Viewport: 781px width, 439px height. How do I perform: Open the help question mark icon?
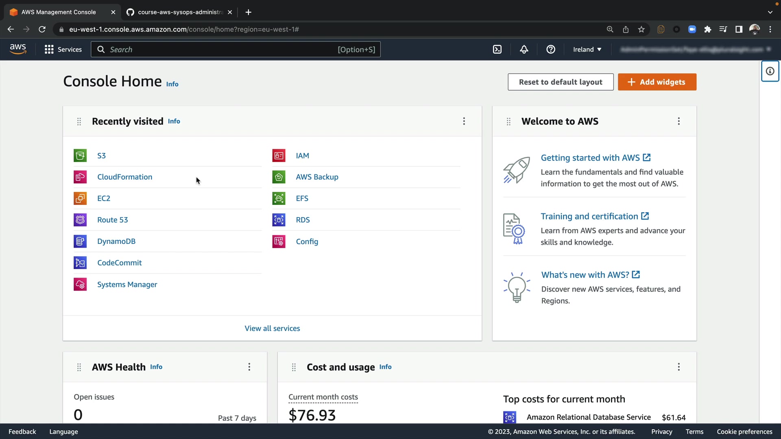551,50
